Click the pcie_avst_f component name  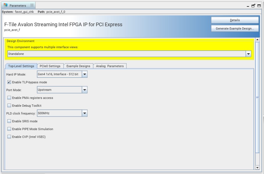12,30
